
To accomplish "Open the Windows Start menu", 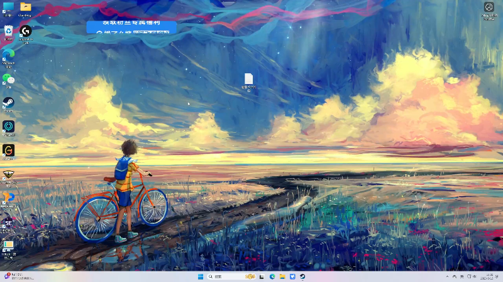I will [x=201, y=276].
